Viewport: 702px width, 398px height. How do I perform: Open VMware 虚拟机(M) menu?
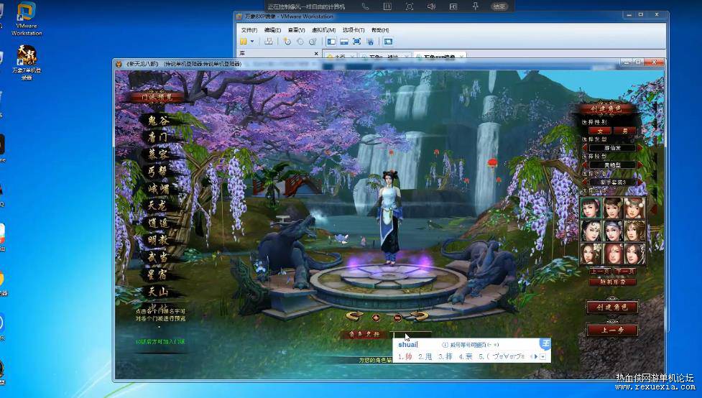tap(323, 30)
